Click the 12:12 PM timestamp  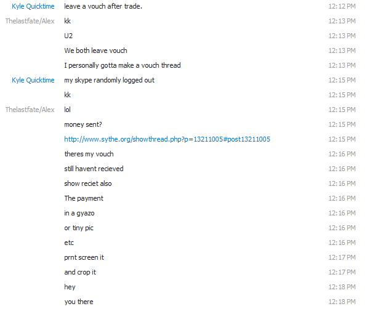point(342,6)
